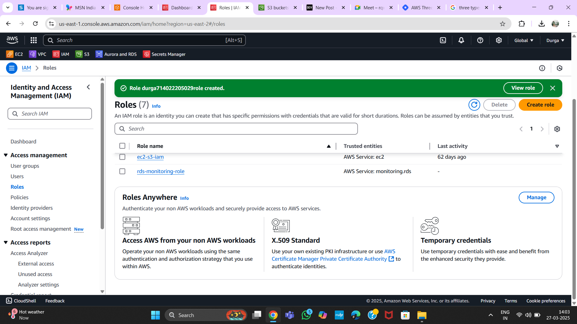Sort by Last activity column arrow

point(557,146)
